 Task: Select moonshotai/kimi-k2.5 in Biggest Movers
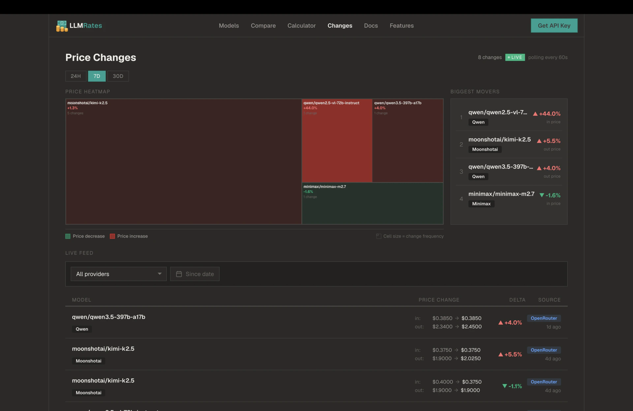pyautogui.click(x=509, y=144)
